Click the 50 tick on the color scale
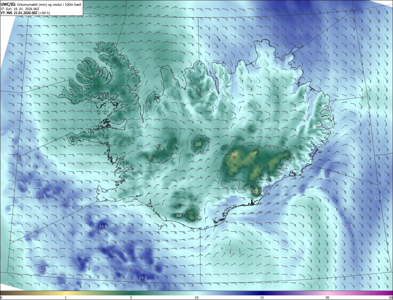This screenshot has height=300, width=393. 391,298
